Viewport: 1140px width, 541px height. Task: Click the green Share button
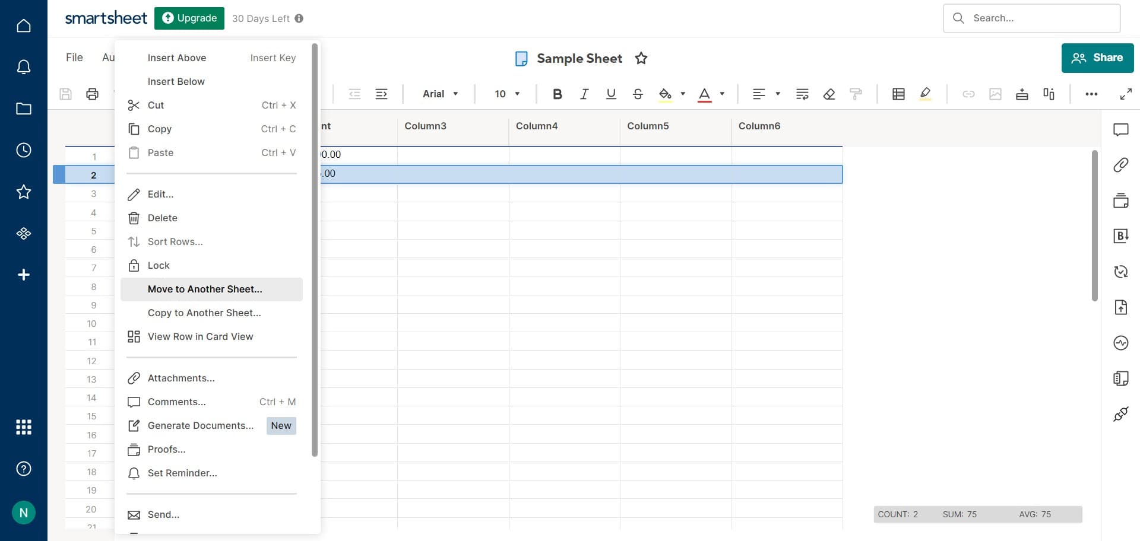click(x=1097, y=58)
